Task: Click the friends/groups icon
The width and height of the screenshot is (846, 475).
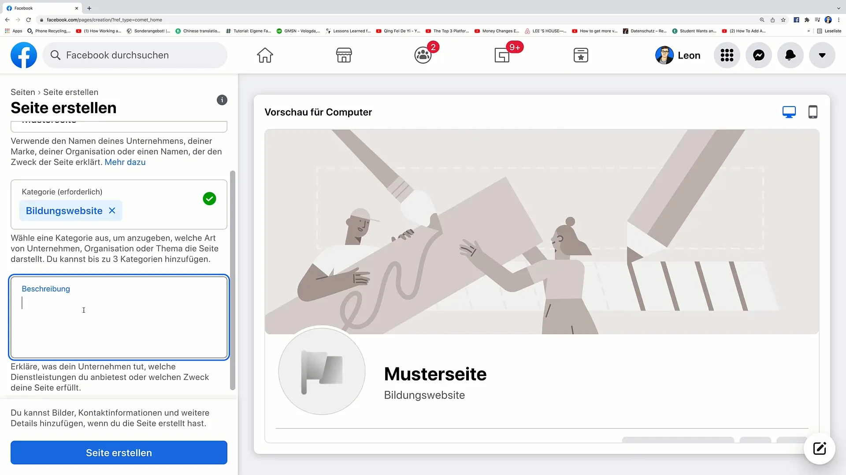Action: pos(423,55)
